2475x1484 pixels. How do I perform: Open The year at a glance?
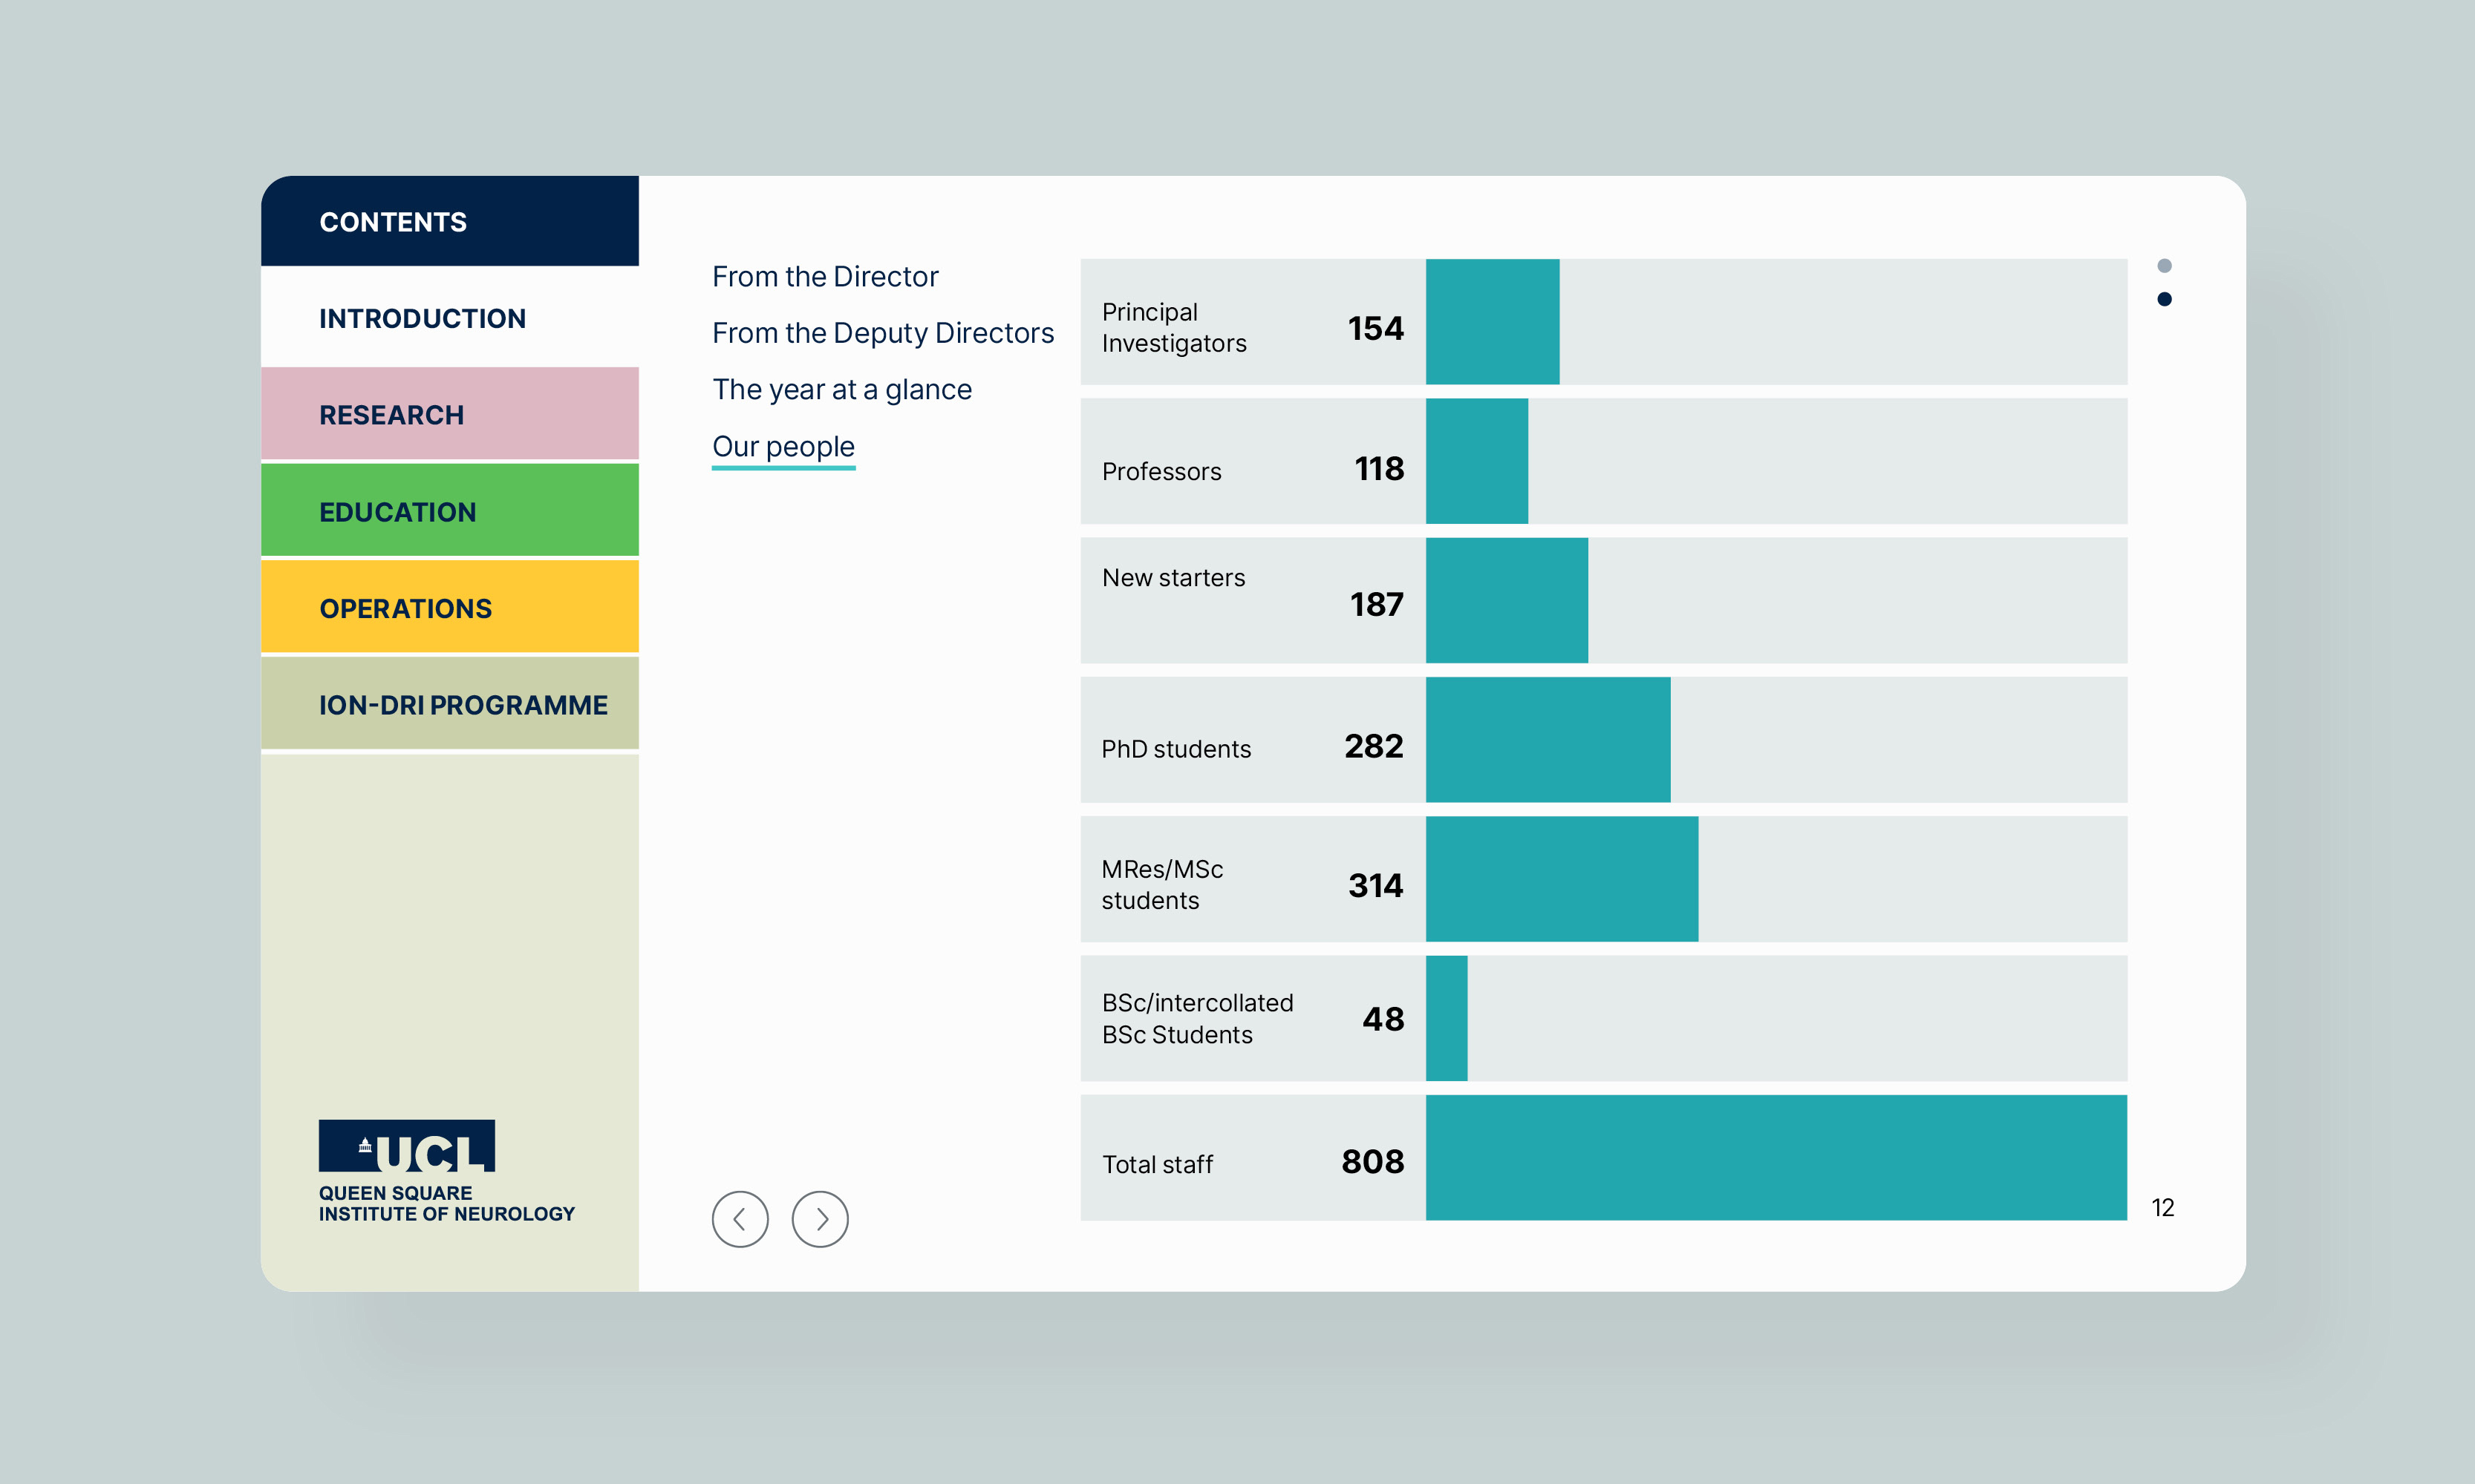click(x=841, y=389)
